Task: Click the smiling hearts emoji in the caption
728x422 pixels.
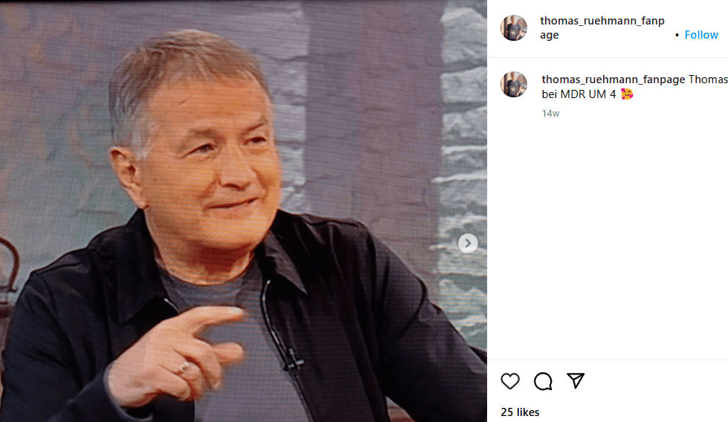Action: click(627, 94)
